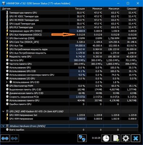Image resolution: width=143 pixels, height=145 pixels.
Task: Select the GPU VRM Напряжение Set row
Action: point(69,115)
